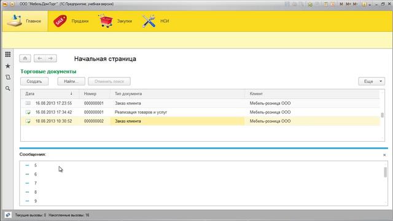Image resolution: width=393 pixels, height=221 pixels.
Task: Click the Номер column header
Action: click(95, 94)
